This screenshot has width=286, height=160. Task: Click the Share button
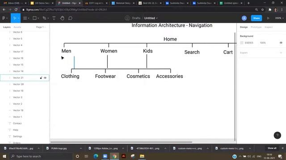click(256, 18)
